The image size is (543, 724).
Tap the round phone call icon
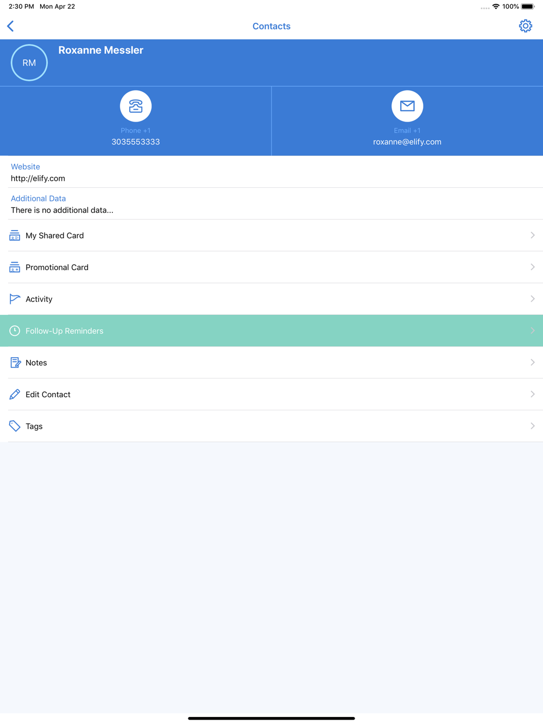tap(136, 106)
